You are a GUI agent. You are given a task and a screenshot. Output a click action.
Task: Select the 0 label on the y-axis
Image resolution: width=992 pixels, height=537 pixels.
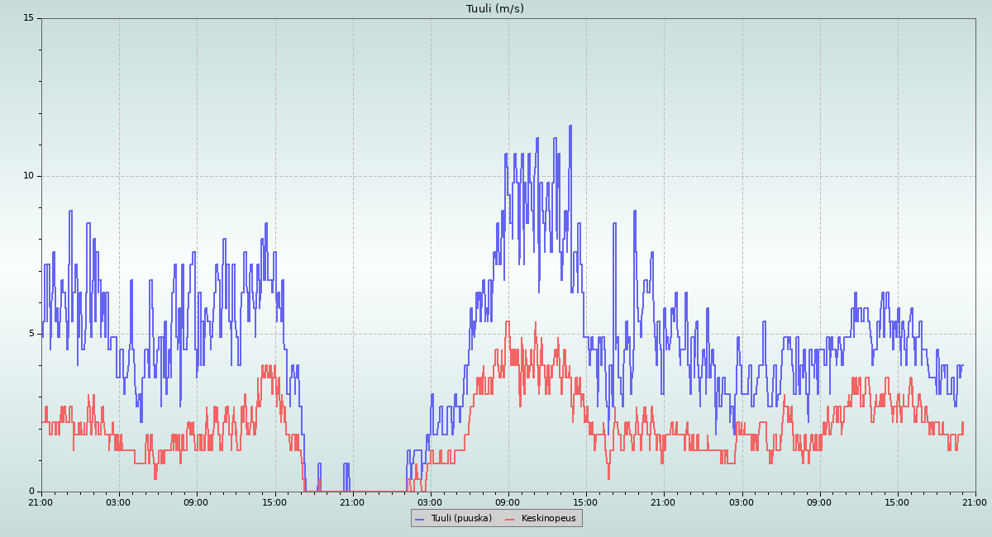[31, 492]
